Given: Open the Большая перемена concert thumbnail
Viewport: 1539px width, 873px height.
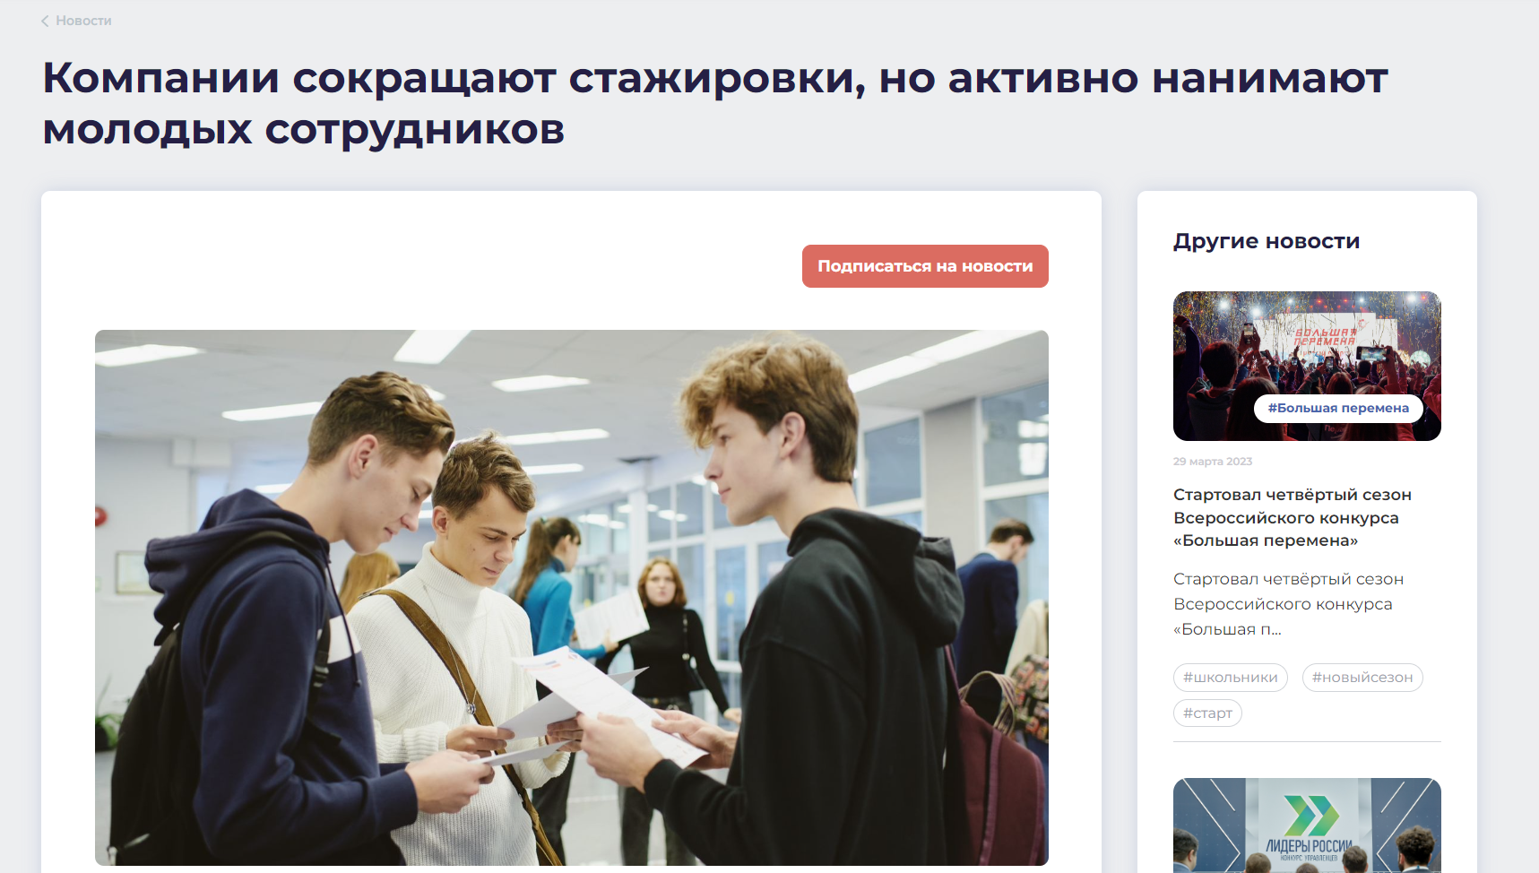Looking at the screenshot, I should pos(1307,366).
